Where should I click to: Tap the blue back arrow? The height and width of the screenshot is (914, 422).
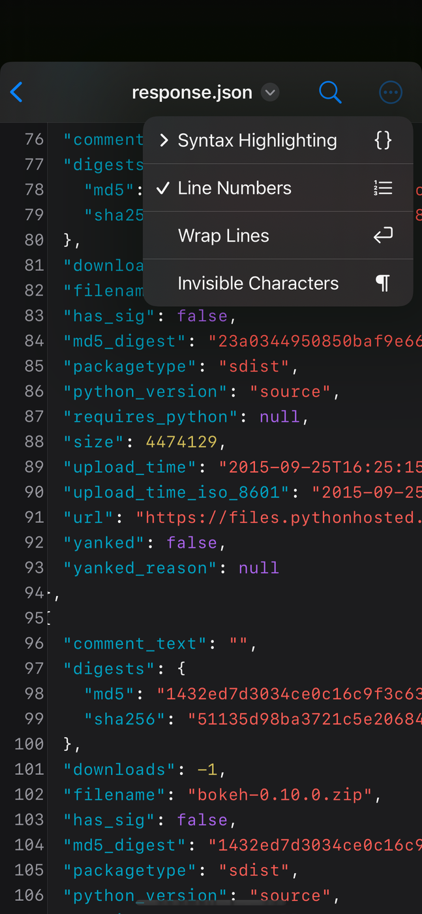[17, 92]
